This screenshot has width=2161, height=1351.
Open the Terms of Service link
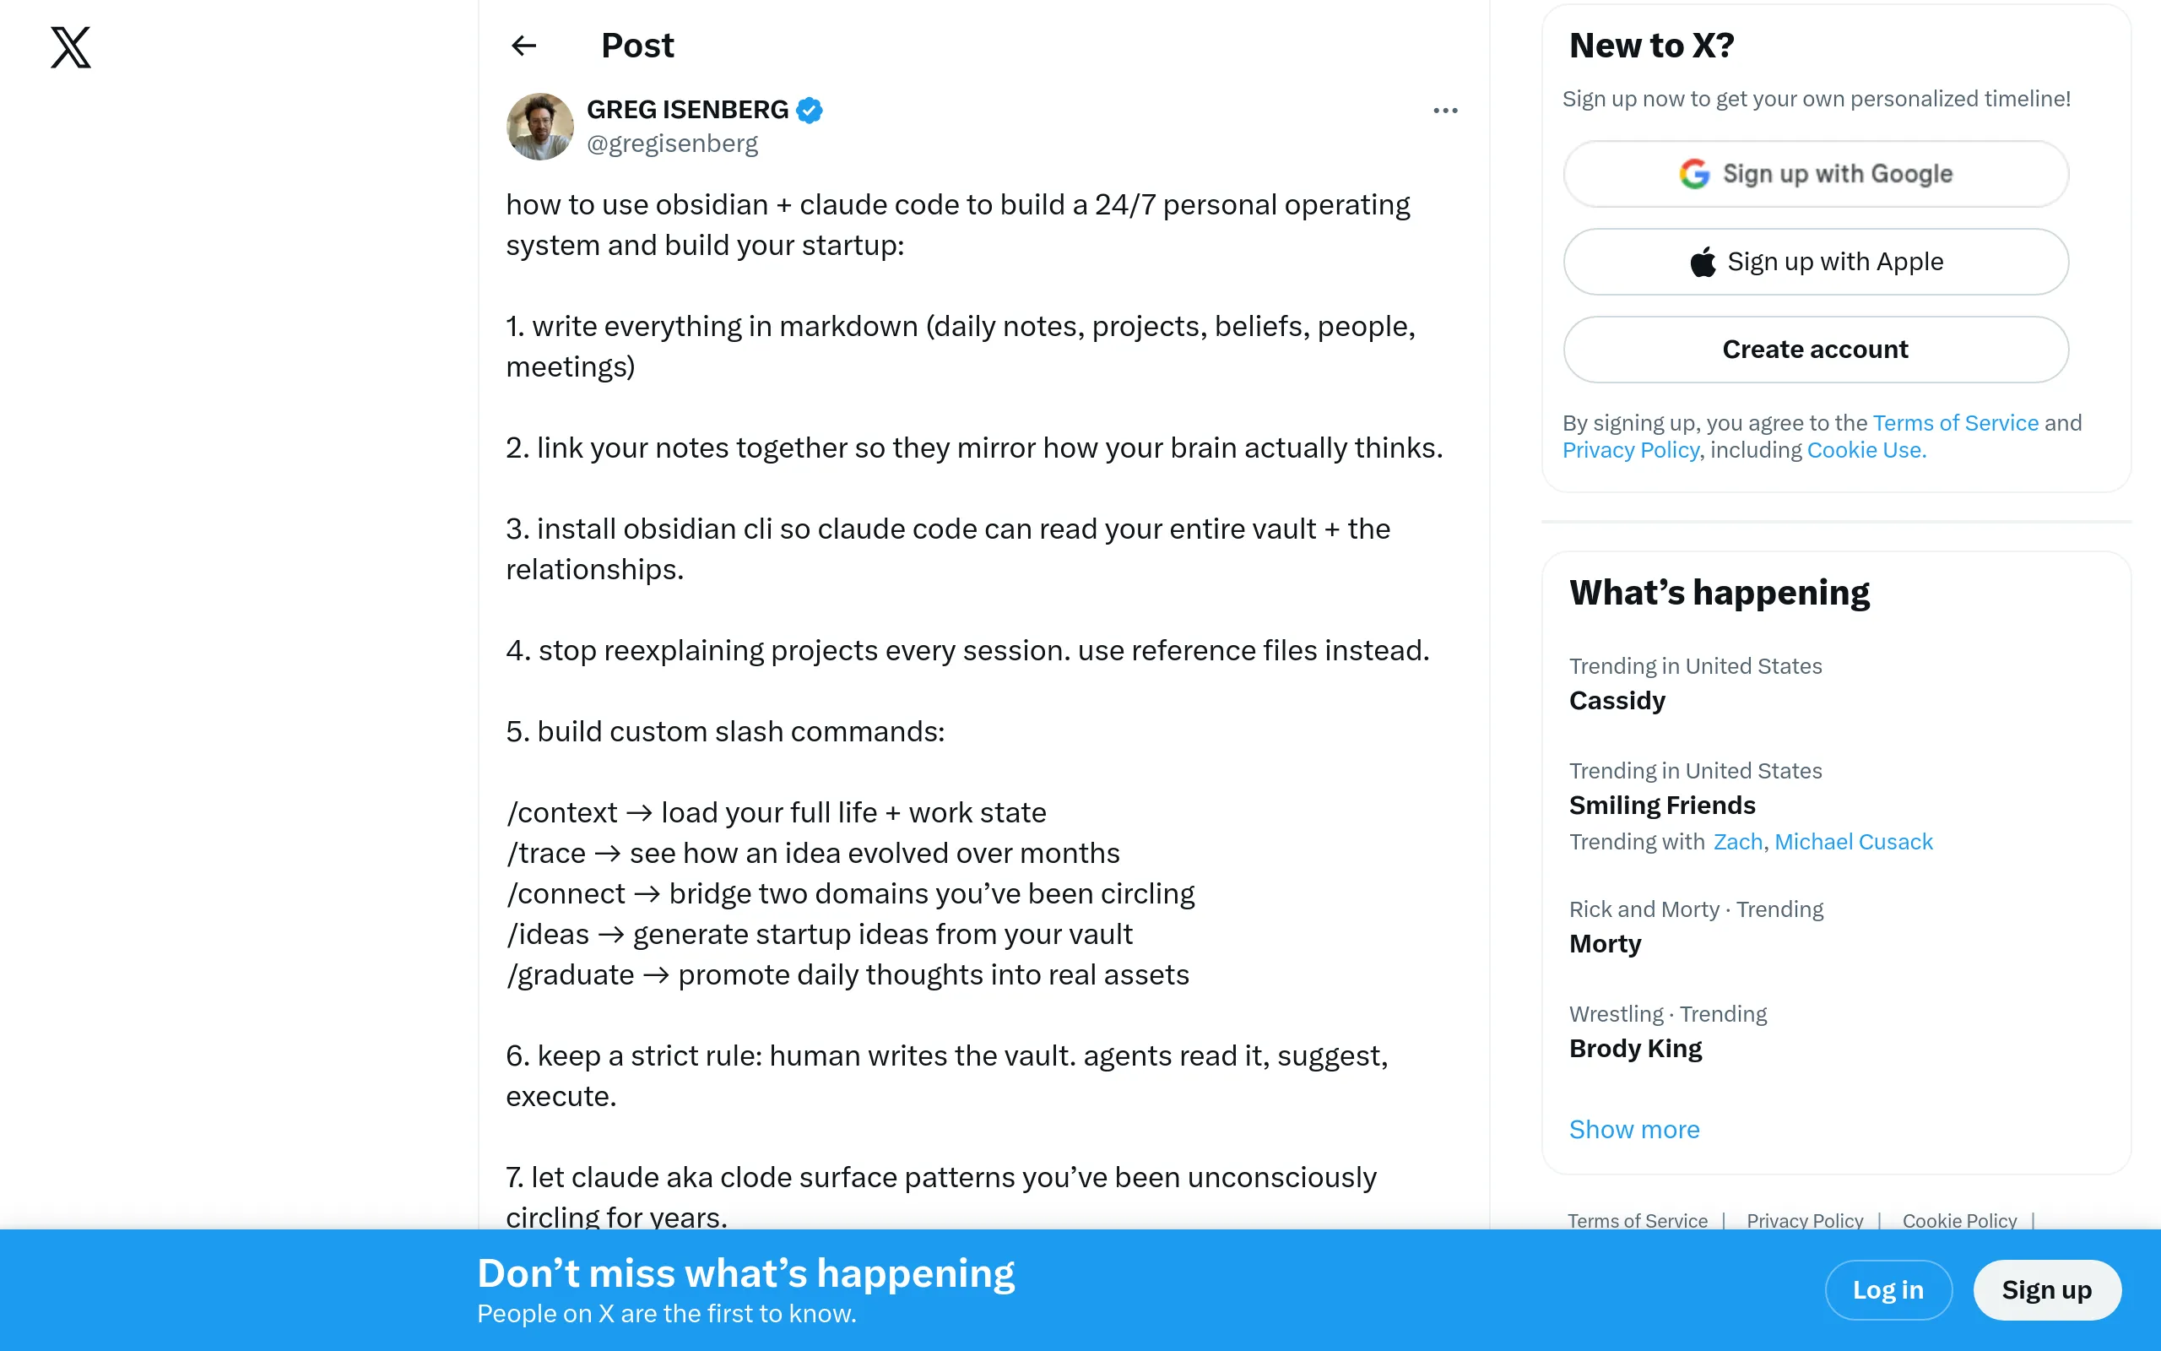(1955, 423)
